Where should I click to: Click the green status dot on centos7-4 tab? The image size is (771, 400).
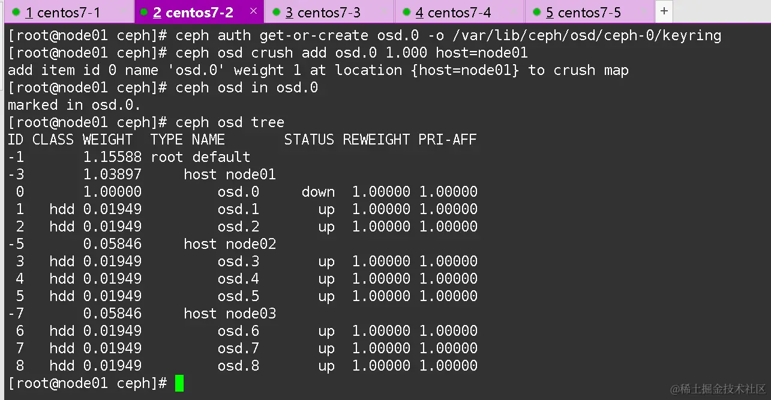coord(406,13)
